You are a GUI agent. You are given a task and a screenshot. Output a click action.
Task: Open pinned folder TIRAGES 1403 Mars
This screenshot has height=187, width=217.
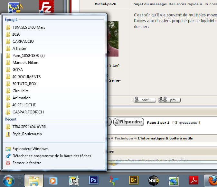coord(29,27)
